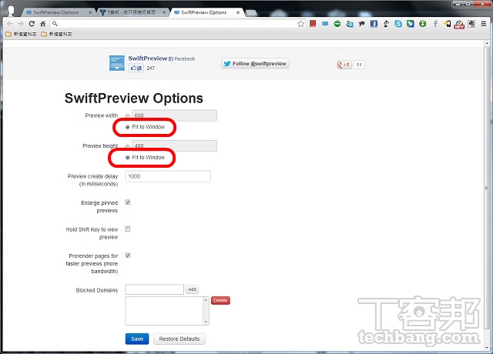This screenshot has width=493, height=354.
Task: Toggle Enlarge pinned previews checkbox
Action: point(128,202)
